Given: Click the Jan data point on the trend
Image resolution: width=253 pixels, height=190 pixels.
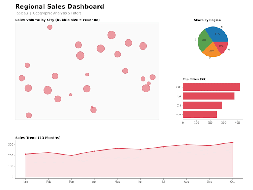Looking at the screenshot, I should 26,154.
